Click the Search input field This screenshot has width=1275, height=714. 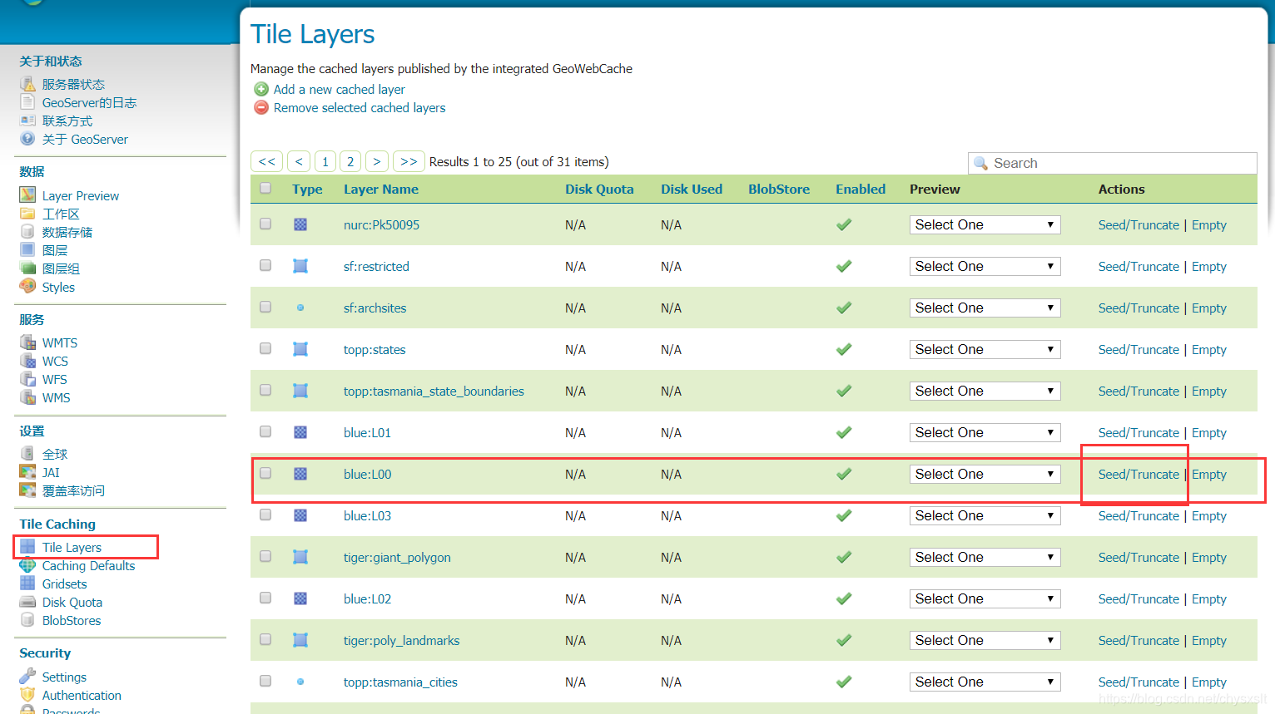[x=1112, y=163]
